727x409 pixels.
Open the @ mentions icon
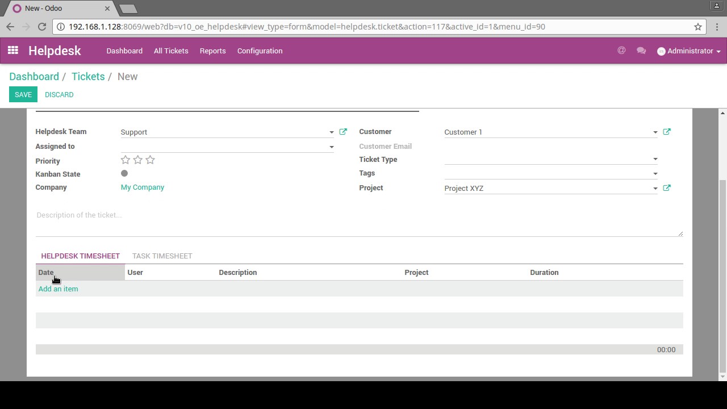(x=621, y=51)
